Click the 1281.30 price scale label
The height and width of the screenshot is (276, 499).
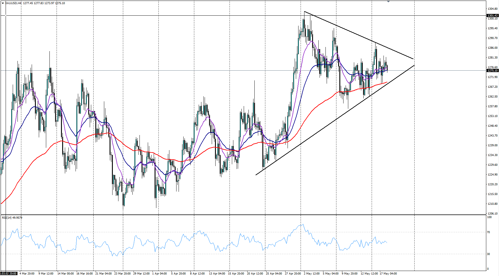(492, 58)
